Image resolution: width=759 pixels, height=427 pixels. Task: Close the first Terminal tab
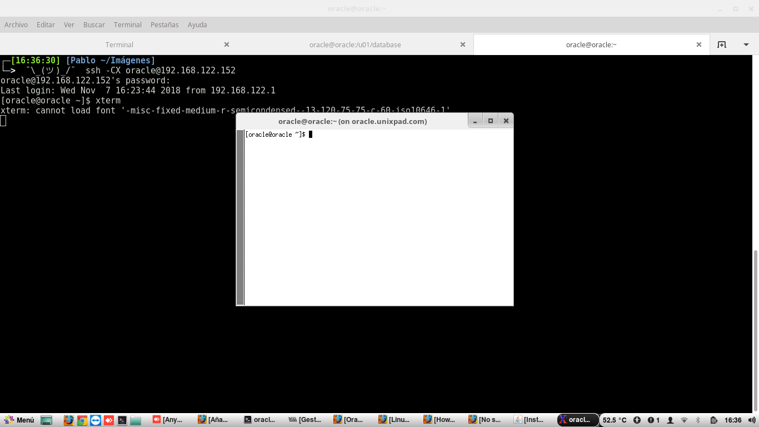pos(227,44)
